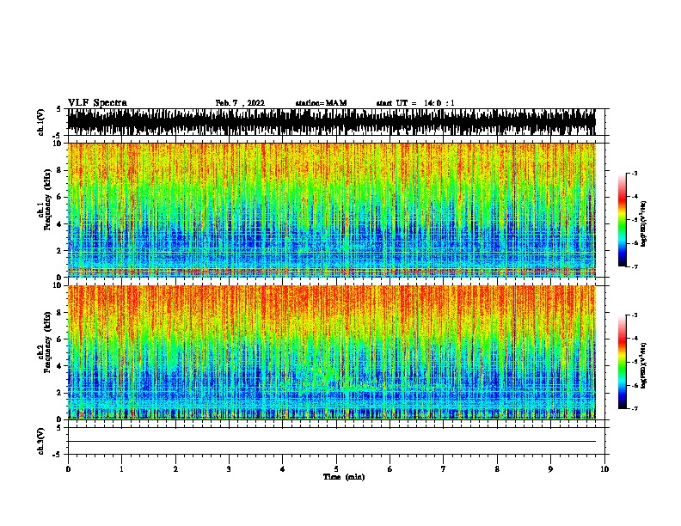Click the ch.1(V) axis top tick label "5"
Viewport: 681px width, 526px height.
click(x=59, y=109)
